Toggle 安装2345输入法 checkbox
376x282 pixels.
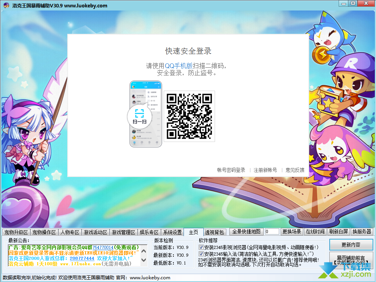pos(201,254)
